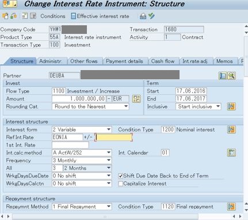Image resolution: width=248 pixels, height=220 pixels.
Task: Open the All unit dropdown showing Months
Action: (87, 168)
